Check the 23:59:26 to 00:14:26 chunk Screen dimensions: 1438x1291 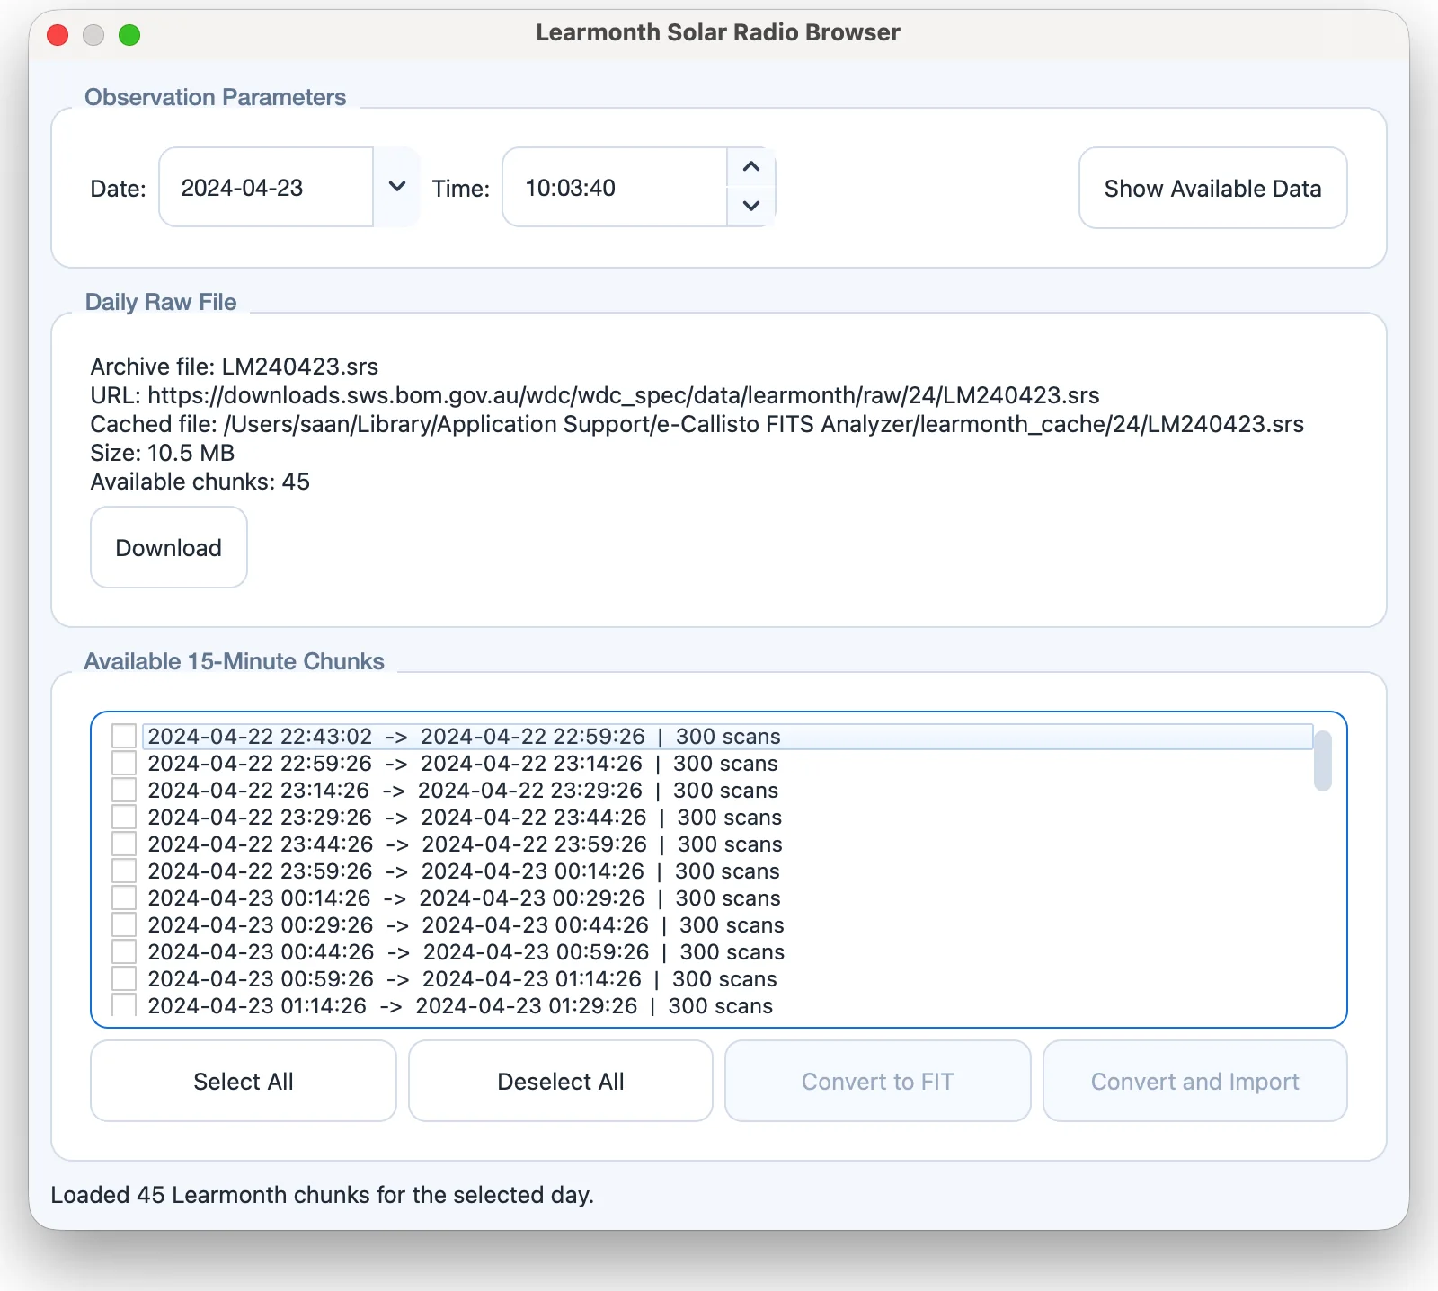pos(124,871)
